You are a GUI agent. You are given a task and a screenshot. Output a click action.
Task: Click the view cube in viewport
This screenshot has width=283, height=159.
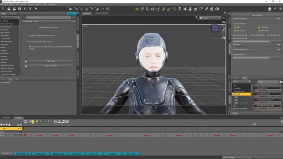[x=214, y=28]
